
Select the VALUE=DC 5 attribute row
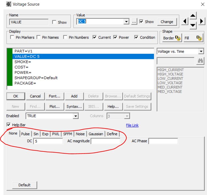pos(83,56)
